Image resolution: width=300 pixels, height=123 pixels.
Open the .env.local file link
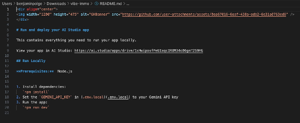point(118,97)
